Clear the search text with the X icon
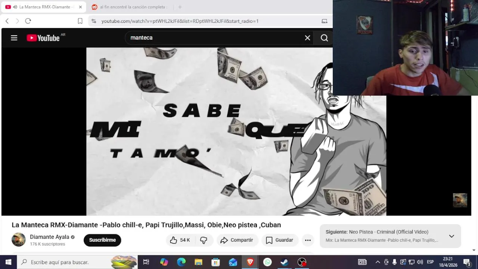The width and height of the screenshot is (478, 269). tap(307, 38)
